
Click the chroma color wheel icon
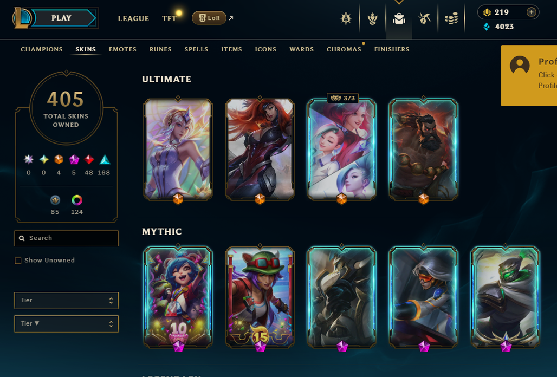click(x=77, y=200)
